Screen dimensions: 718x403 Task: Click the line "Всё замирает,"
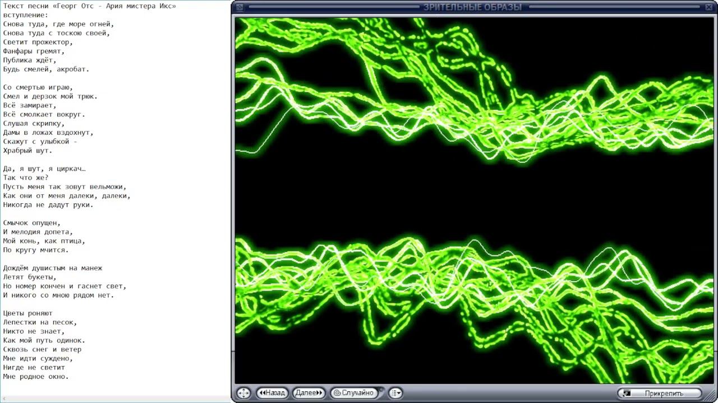pos(30,105)
